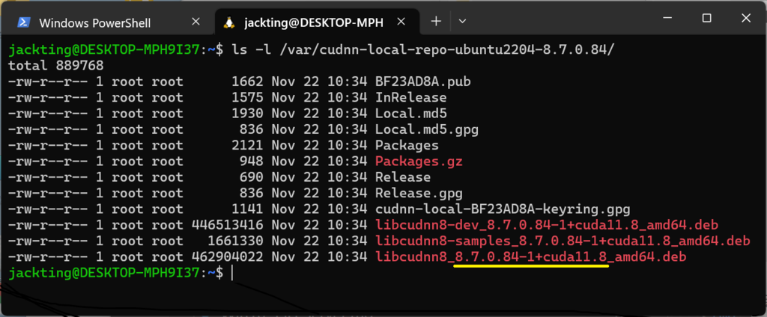
Task: Click the BF23AD8A.pub filename
Action: 422,81
